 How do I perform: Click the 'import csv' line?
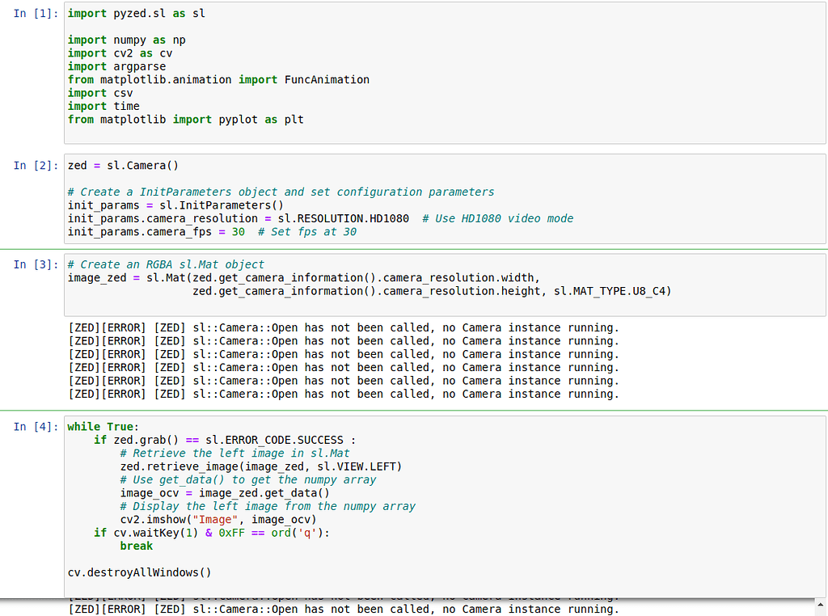pyautogui.click(x=100, y=93)
